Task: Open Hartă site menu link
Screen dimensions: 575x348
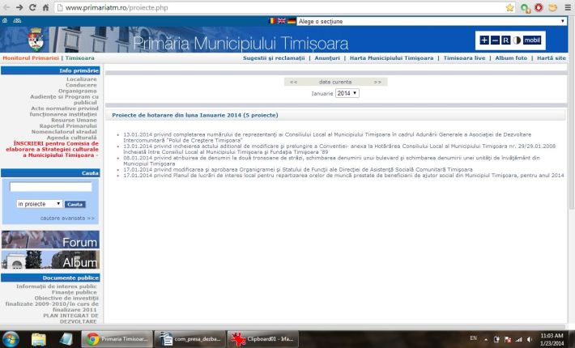Action: click(552, 58)
